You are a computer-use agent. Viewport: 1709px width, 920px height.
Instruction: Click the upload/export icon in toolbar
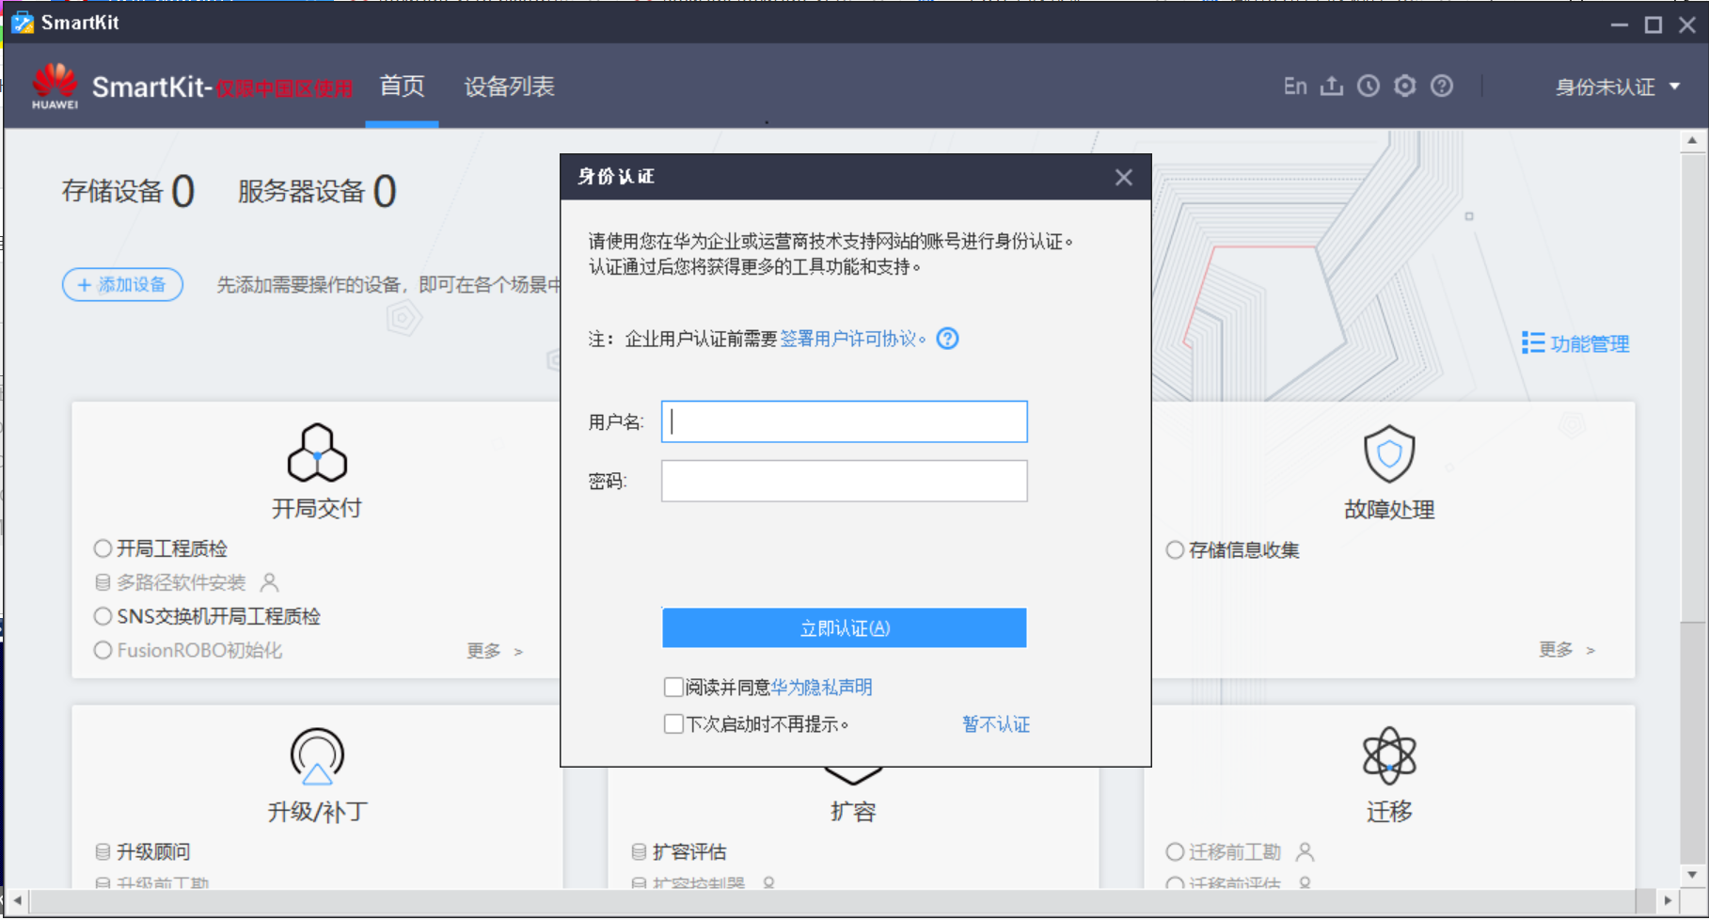[x=1332, y=86]
